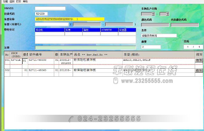Screen dimensions: 204x131
Task: Click the 零件编号 column header
Action: point(41,55)
